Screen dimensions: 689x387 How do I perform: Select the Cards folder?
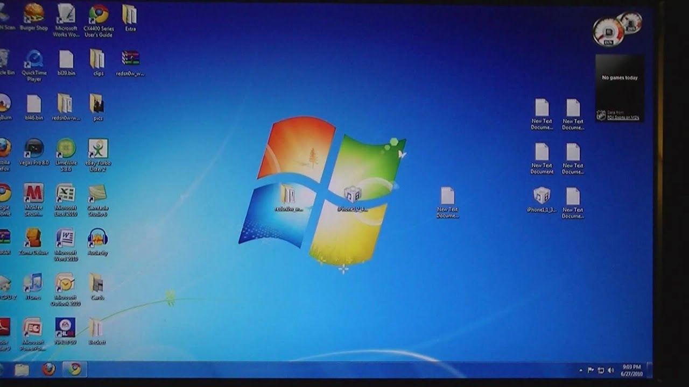click(97, 286)
